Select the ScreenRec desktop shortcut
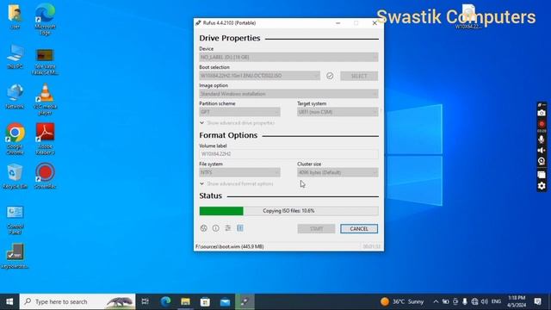The image size is (551, 310). click(45, 176)
